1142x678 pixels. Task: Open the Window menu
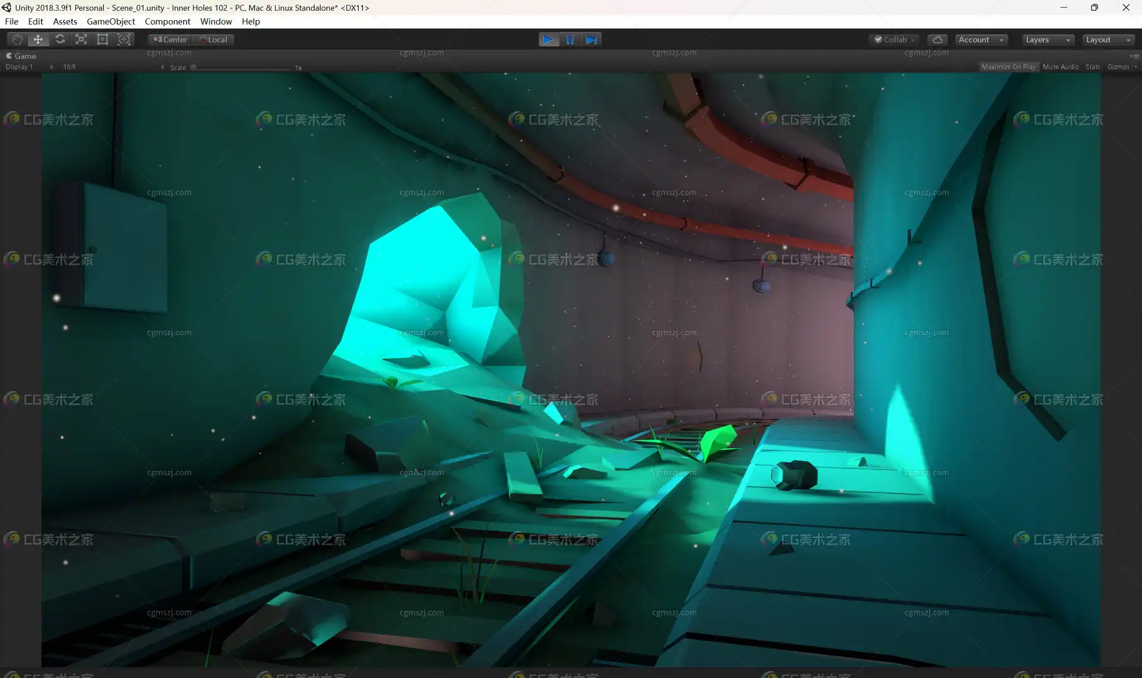click(216, 21)
